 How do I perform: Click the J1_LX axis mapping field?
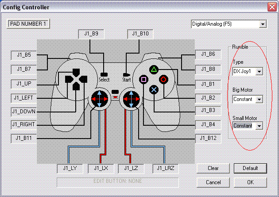pyautogui.click(x=101, y=168)
